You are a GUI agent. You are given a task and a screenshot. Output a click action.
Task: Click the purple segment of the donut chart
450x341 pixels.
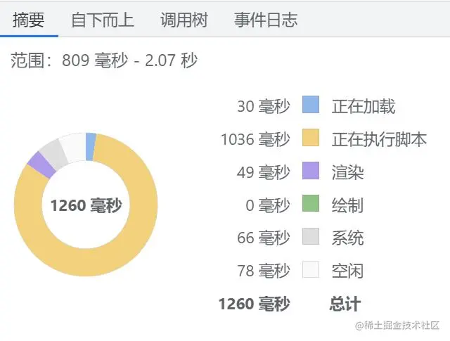41,165
